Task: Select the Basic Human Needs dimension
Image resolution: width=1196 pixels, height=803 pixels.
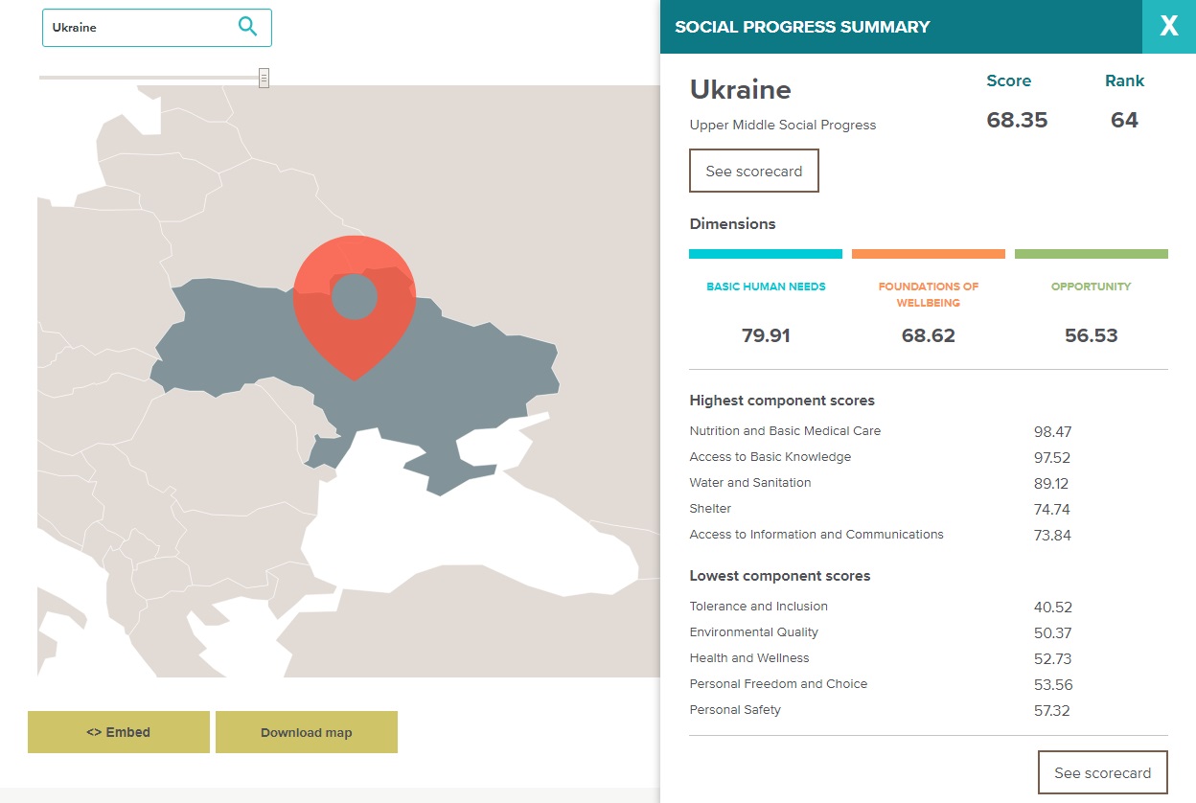Action: click(766, 287)
